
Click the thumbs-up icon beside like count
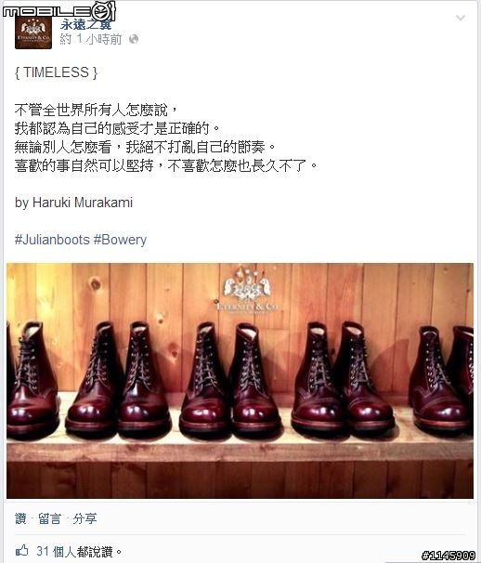point(22,550)
